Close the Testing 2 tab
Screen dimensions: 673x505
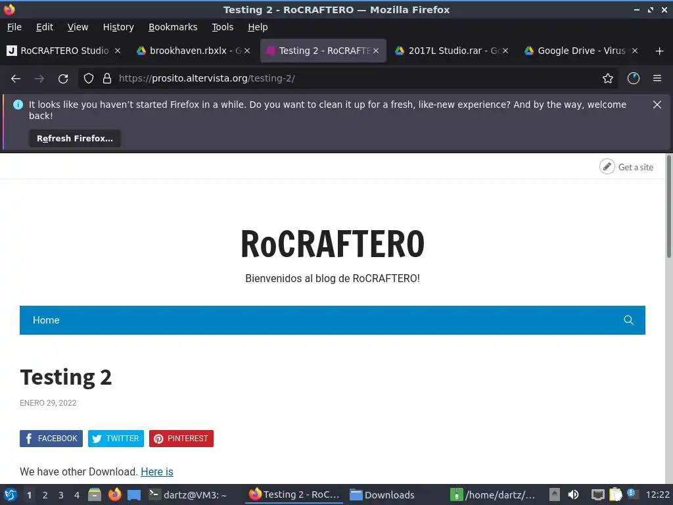click(376, 51)
